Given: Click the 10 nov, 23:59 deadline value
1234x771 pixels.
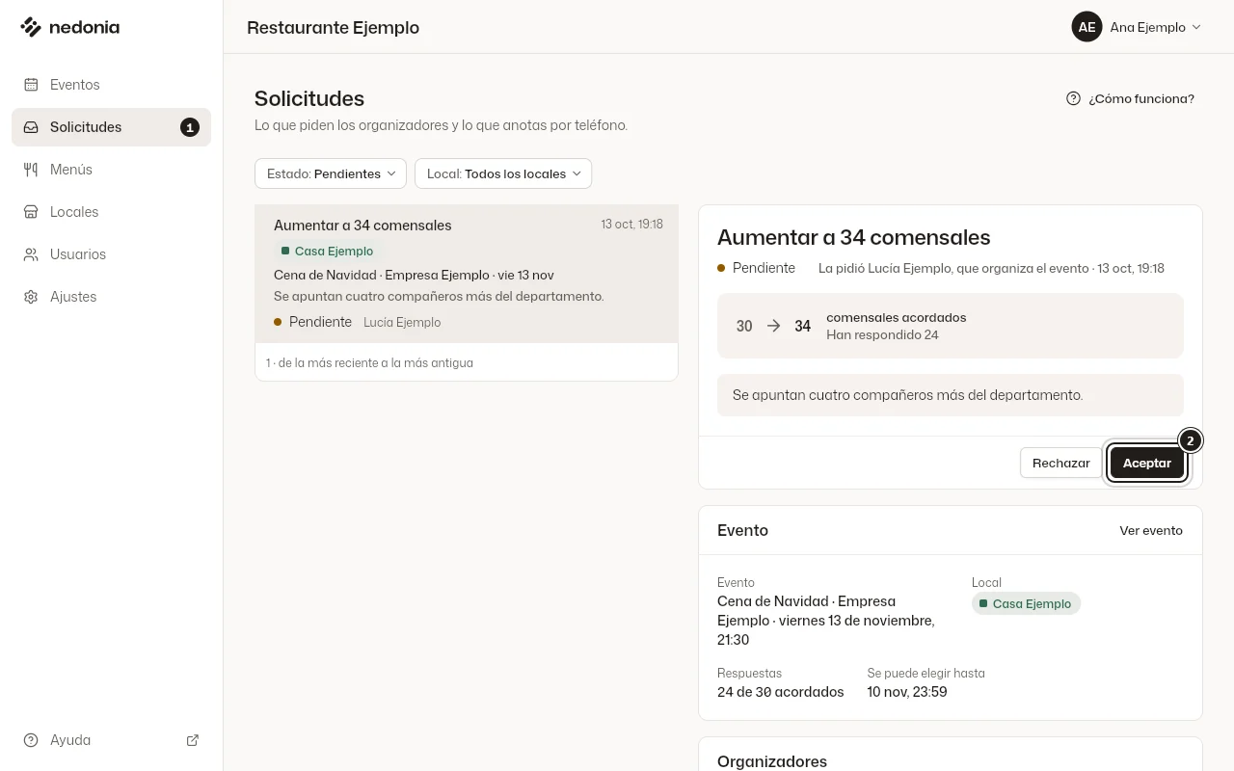Looking at the screenshot, I should 907,692.
